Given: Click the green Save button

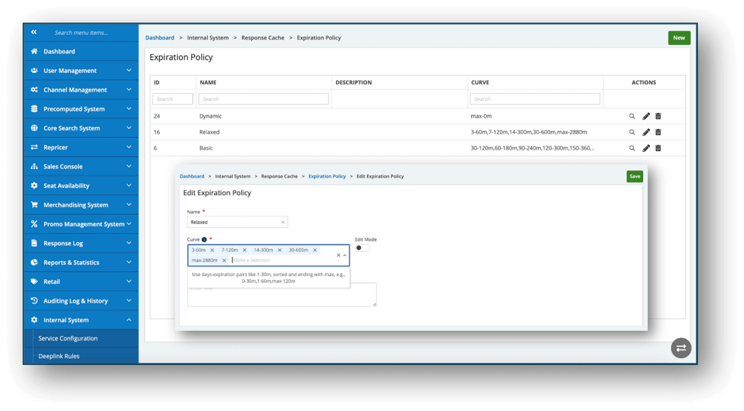Looking at the screenshot, I should [x=634, y=176].
